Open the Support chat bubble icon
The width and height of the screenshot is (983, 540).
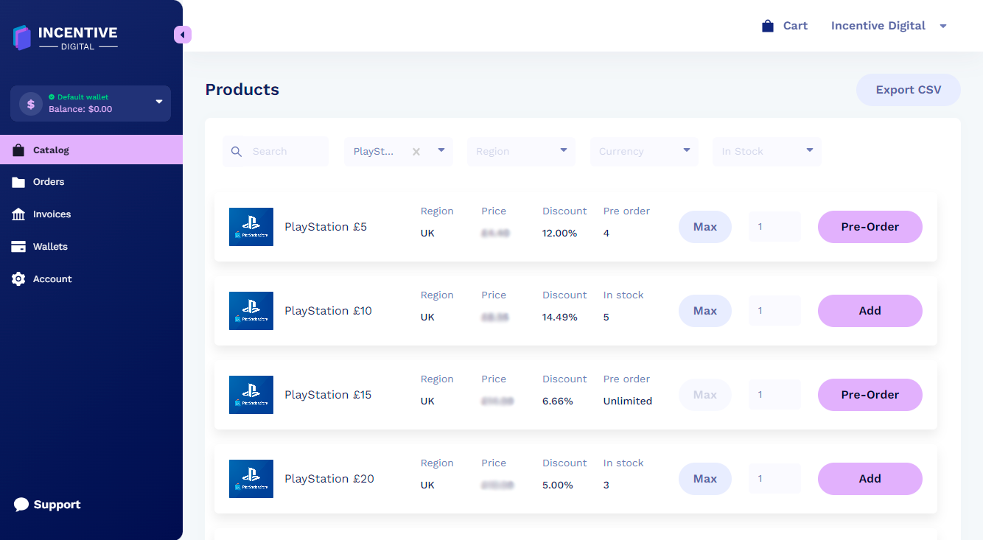21,505
